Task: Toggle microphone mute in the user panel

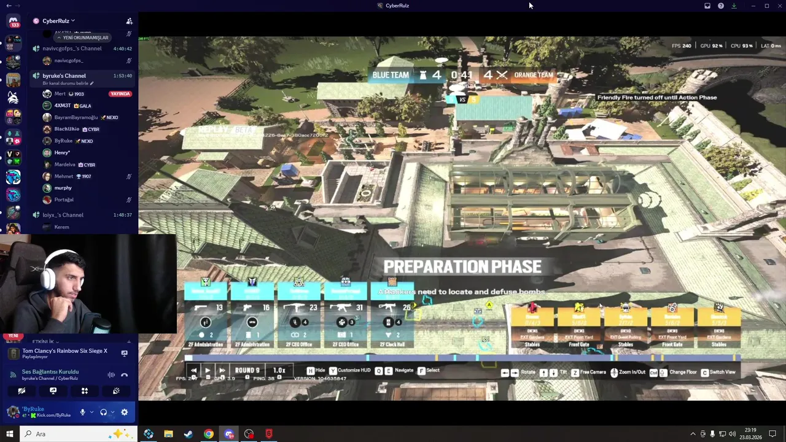Action: 82,412
